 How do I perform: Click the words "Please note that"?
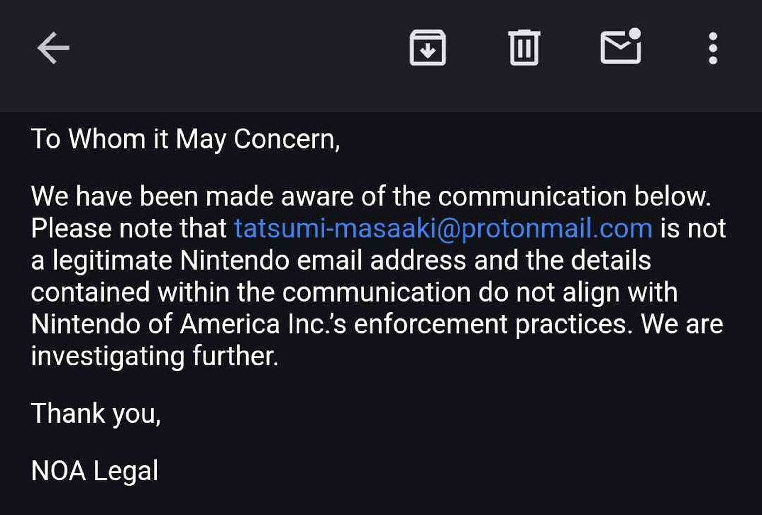coord(129,229)
